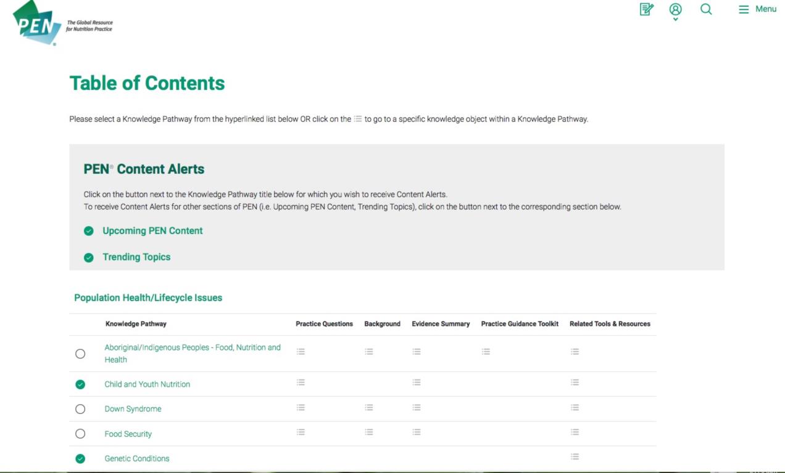Click the Evidence Summary column header
The image size is (785, 473).
441,324
